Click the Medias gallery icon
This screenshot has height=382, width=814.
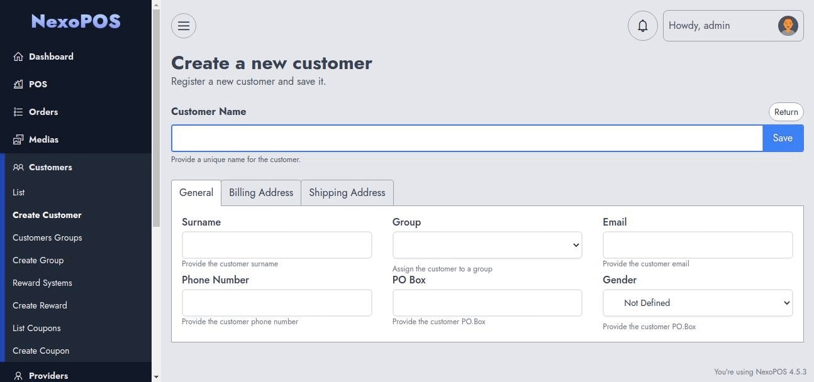18,139
